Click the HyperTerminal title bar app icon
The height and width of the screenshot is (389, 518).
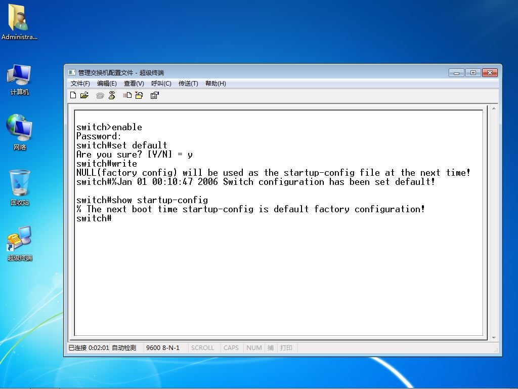tap(72, 72)
